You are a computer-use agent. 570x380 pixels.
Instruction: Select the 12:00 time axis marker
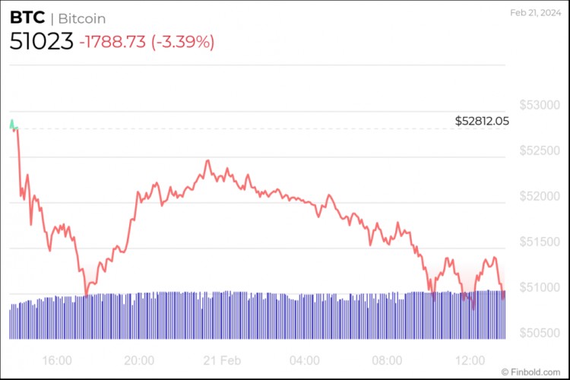[x=471, y=359]
